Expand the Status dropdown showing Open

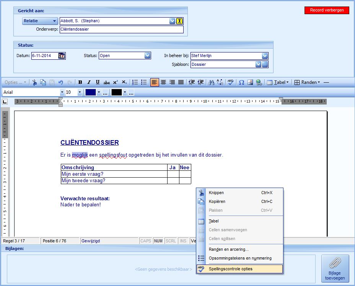coord(148,56)
